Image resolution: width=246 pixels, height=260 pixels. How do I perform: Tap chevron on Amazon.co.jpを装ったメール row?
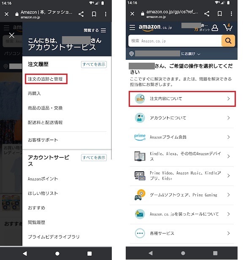pos(229,214)
